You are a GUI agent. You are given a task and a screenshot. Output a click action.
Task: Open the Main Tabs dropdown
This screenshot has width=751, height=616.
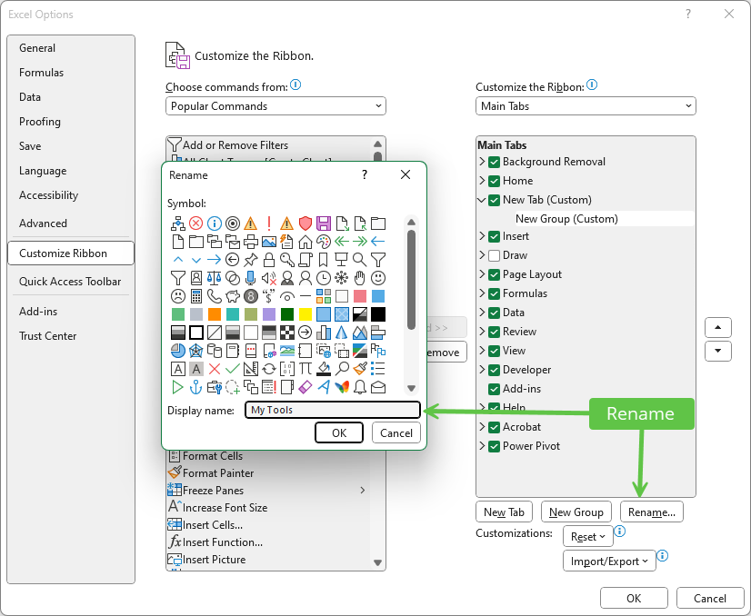coord(586,106)
